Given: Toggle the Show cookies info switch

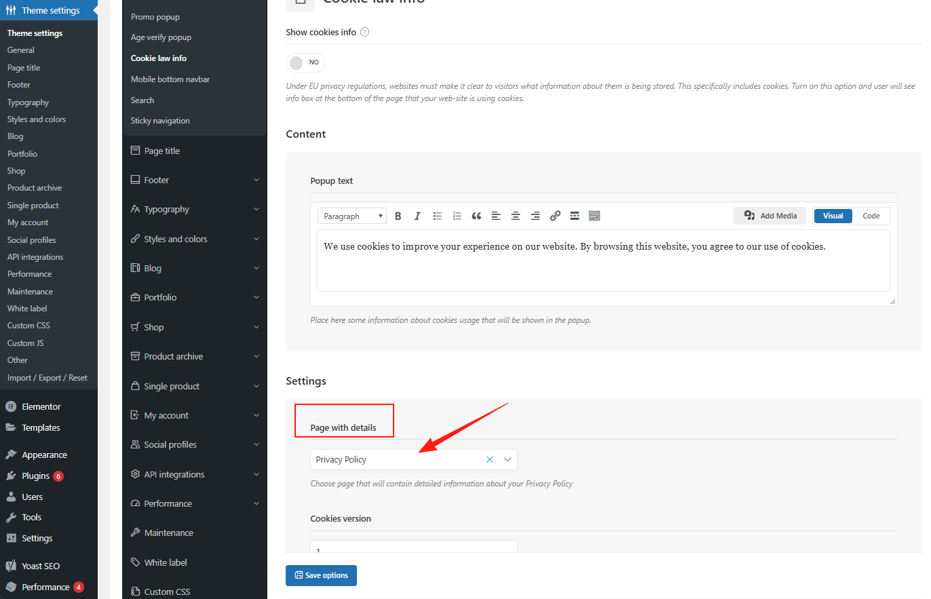Looking at the screenshot, I should (305, 62).
